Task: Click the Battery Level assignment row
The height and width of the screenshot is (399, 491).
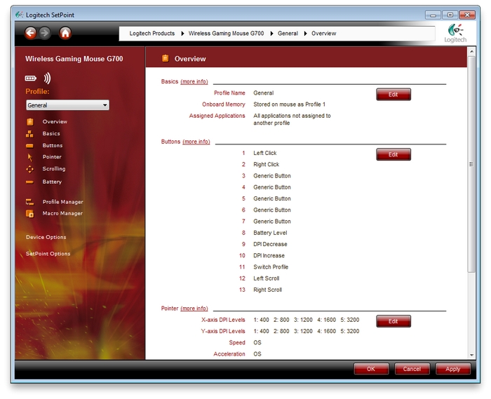Action: pyautogui.click(x=270, y=233)
